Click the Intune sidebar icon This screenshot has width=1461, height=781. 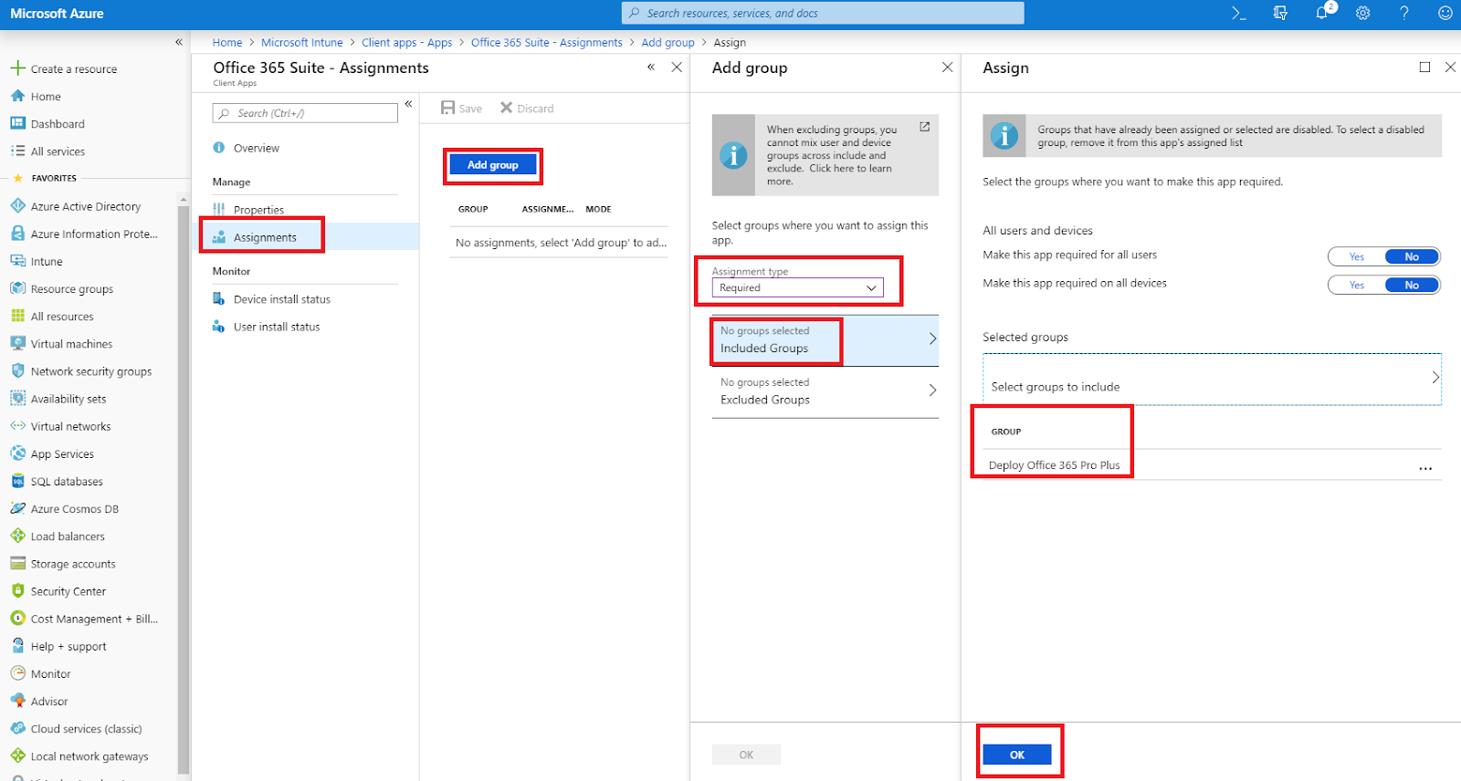coord(17,261)
